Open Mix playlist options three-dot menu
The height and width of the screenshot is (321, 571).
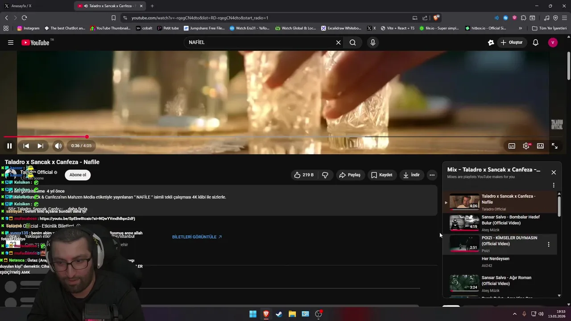tap(554, 185)
